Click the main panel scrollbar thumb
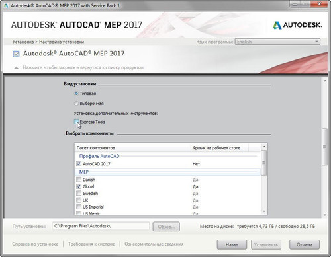331x257 pixels. pos(324,147)
